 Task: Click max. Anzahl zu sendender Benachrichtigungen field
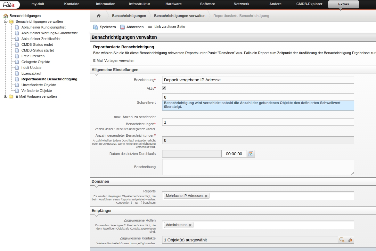coord(258,122)
